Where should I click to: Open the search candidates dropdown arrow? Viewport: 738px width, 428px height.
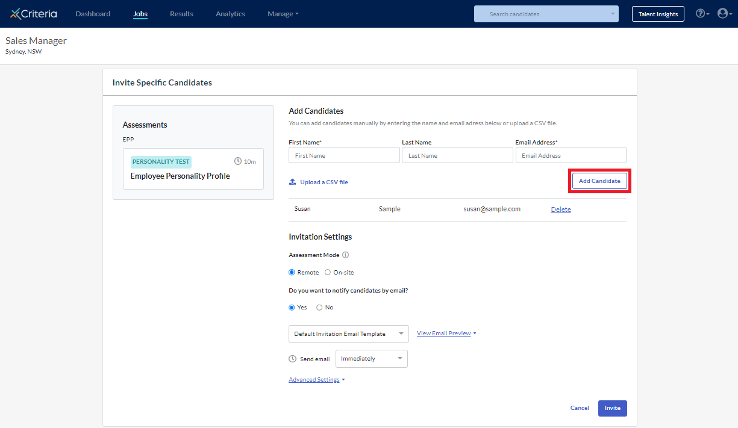click(x=613, y=14)
